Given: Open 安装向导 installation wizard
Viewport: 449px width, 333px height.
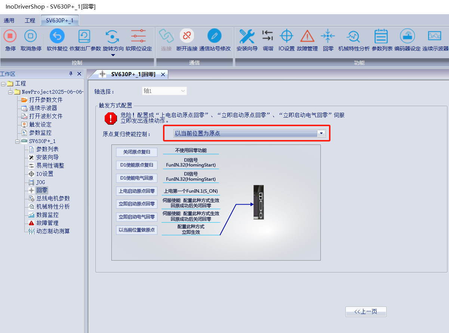Looking at the screenshot, I should click(x=247, y=37).
